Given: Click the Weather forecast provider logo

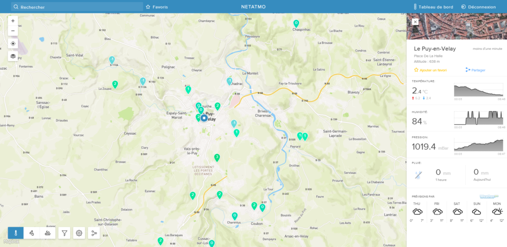Looking at the screenshot, I should [x=489, y=196].
